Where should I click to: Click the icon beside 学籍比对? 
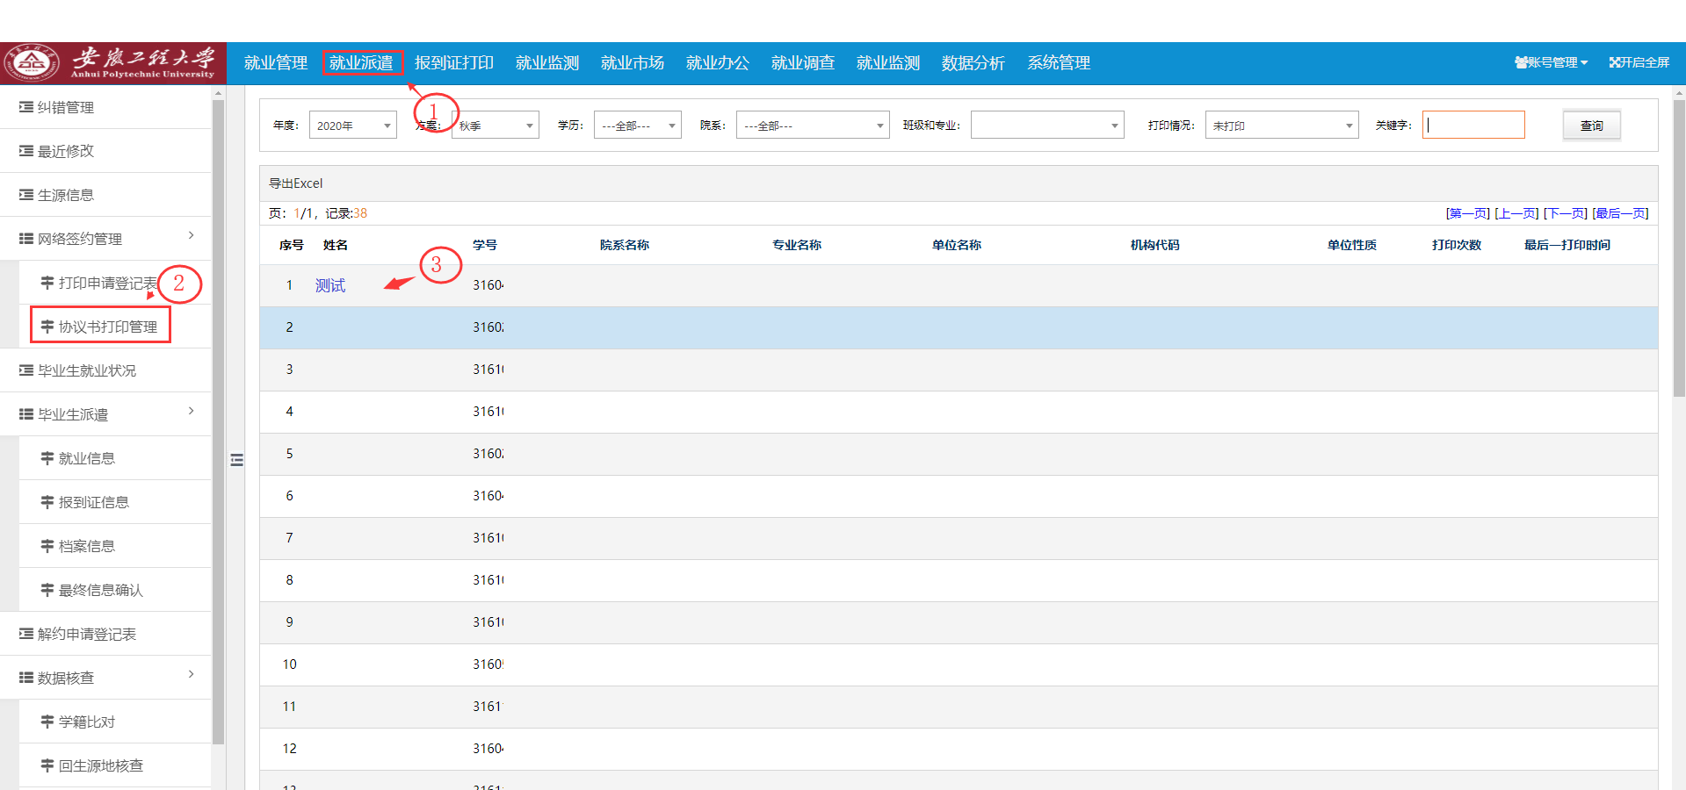click(x=47, y=722)
